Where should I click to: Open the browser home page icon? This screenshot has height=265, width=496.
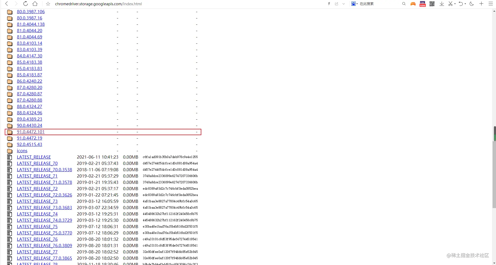35,4
